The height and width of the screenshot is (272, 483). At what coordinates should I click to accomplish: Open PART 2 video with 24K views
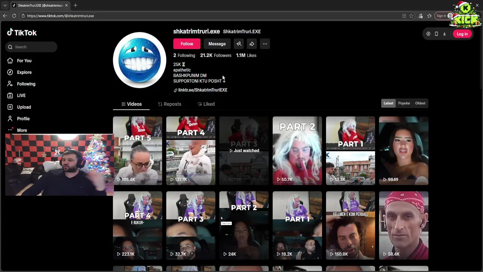(x=244, y=226)
